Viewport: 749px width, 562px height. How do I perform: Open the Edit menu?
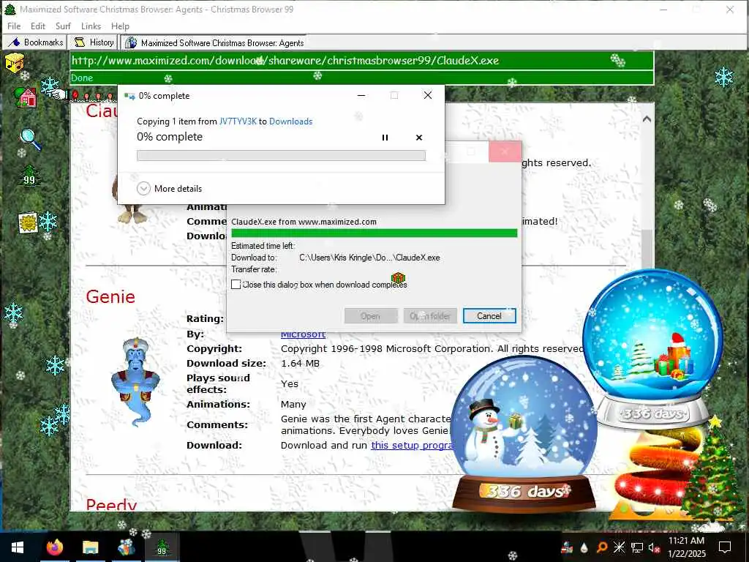click(38, 26)
